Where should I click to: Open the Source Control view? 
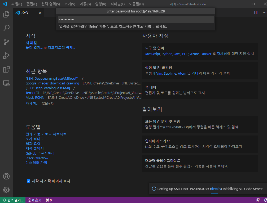tap(6, 42)
